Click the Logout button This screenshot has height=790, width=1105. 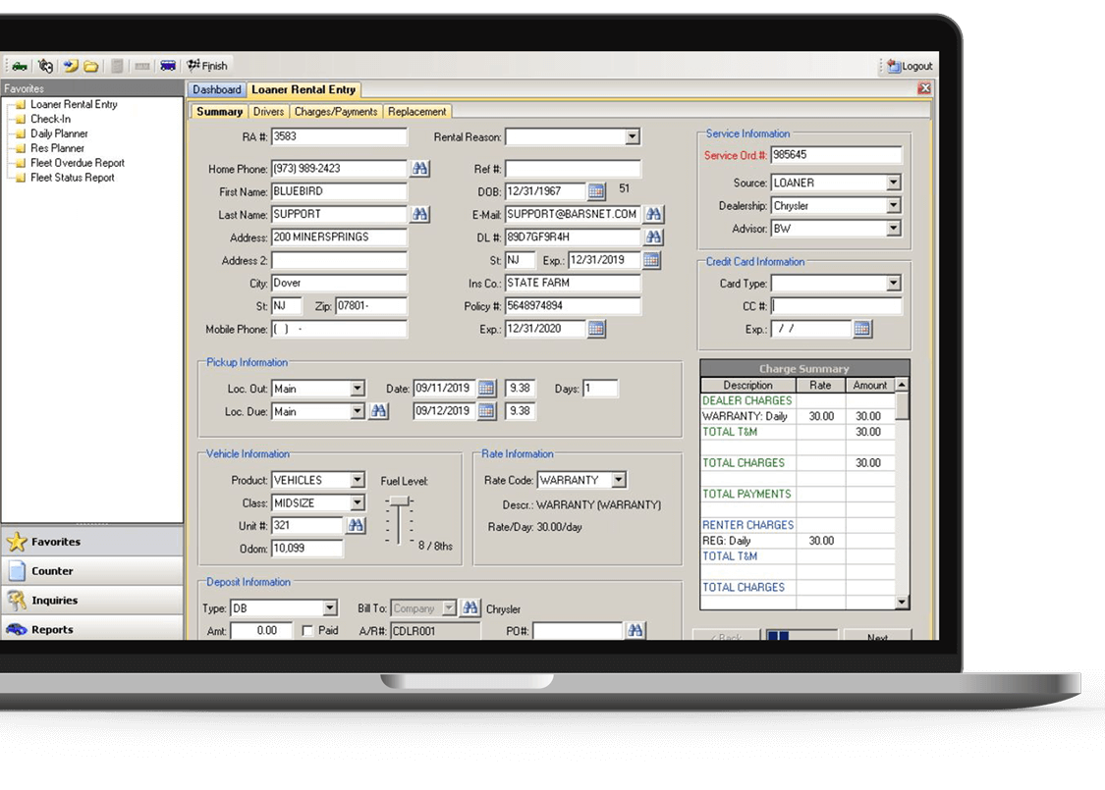(x=910, y=66)
